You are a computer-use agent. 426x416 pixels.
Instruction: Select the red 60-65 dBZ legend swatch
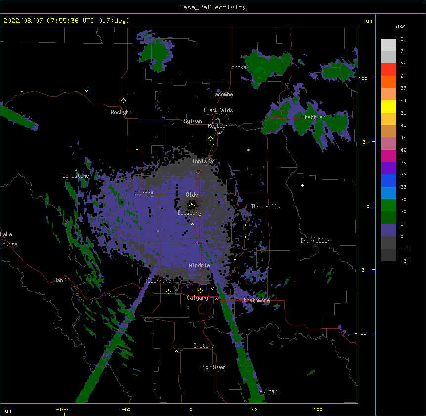pos(388,70)
